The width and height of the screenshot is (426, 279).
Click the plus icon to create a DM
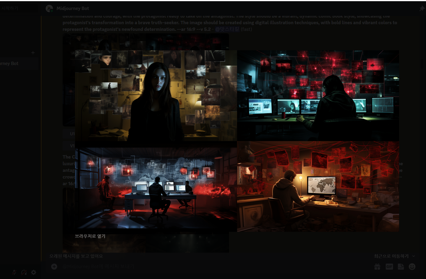33,53
